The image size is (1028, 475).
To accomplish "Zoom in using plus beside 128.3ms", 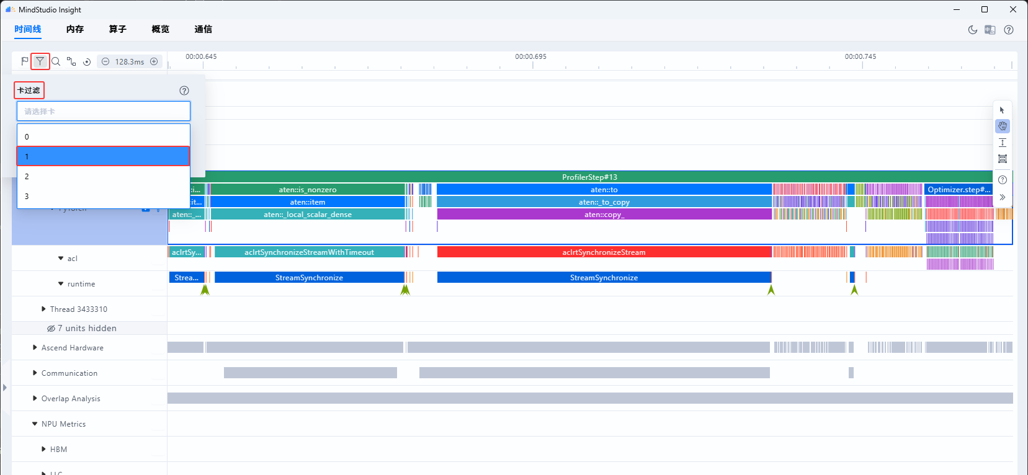I will (x=154, y=61).
